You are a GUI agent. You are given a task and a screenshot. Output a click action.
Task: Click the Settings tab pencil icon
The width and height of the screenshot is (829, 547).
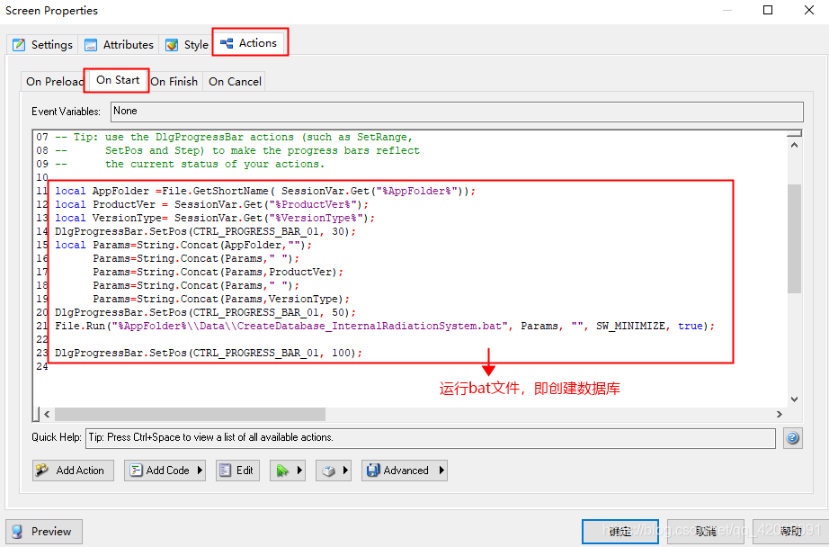point(19,44)
